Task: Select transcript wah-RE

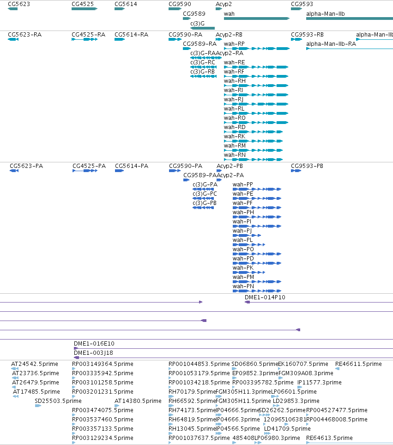Action: 234,62
